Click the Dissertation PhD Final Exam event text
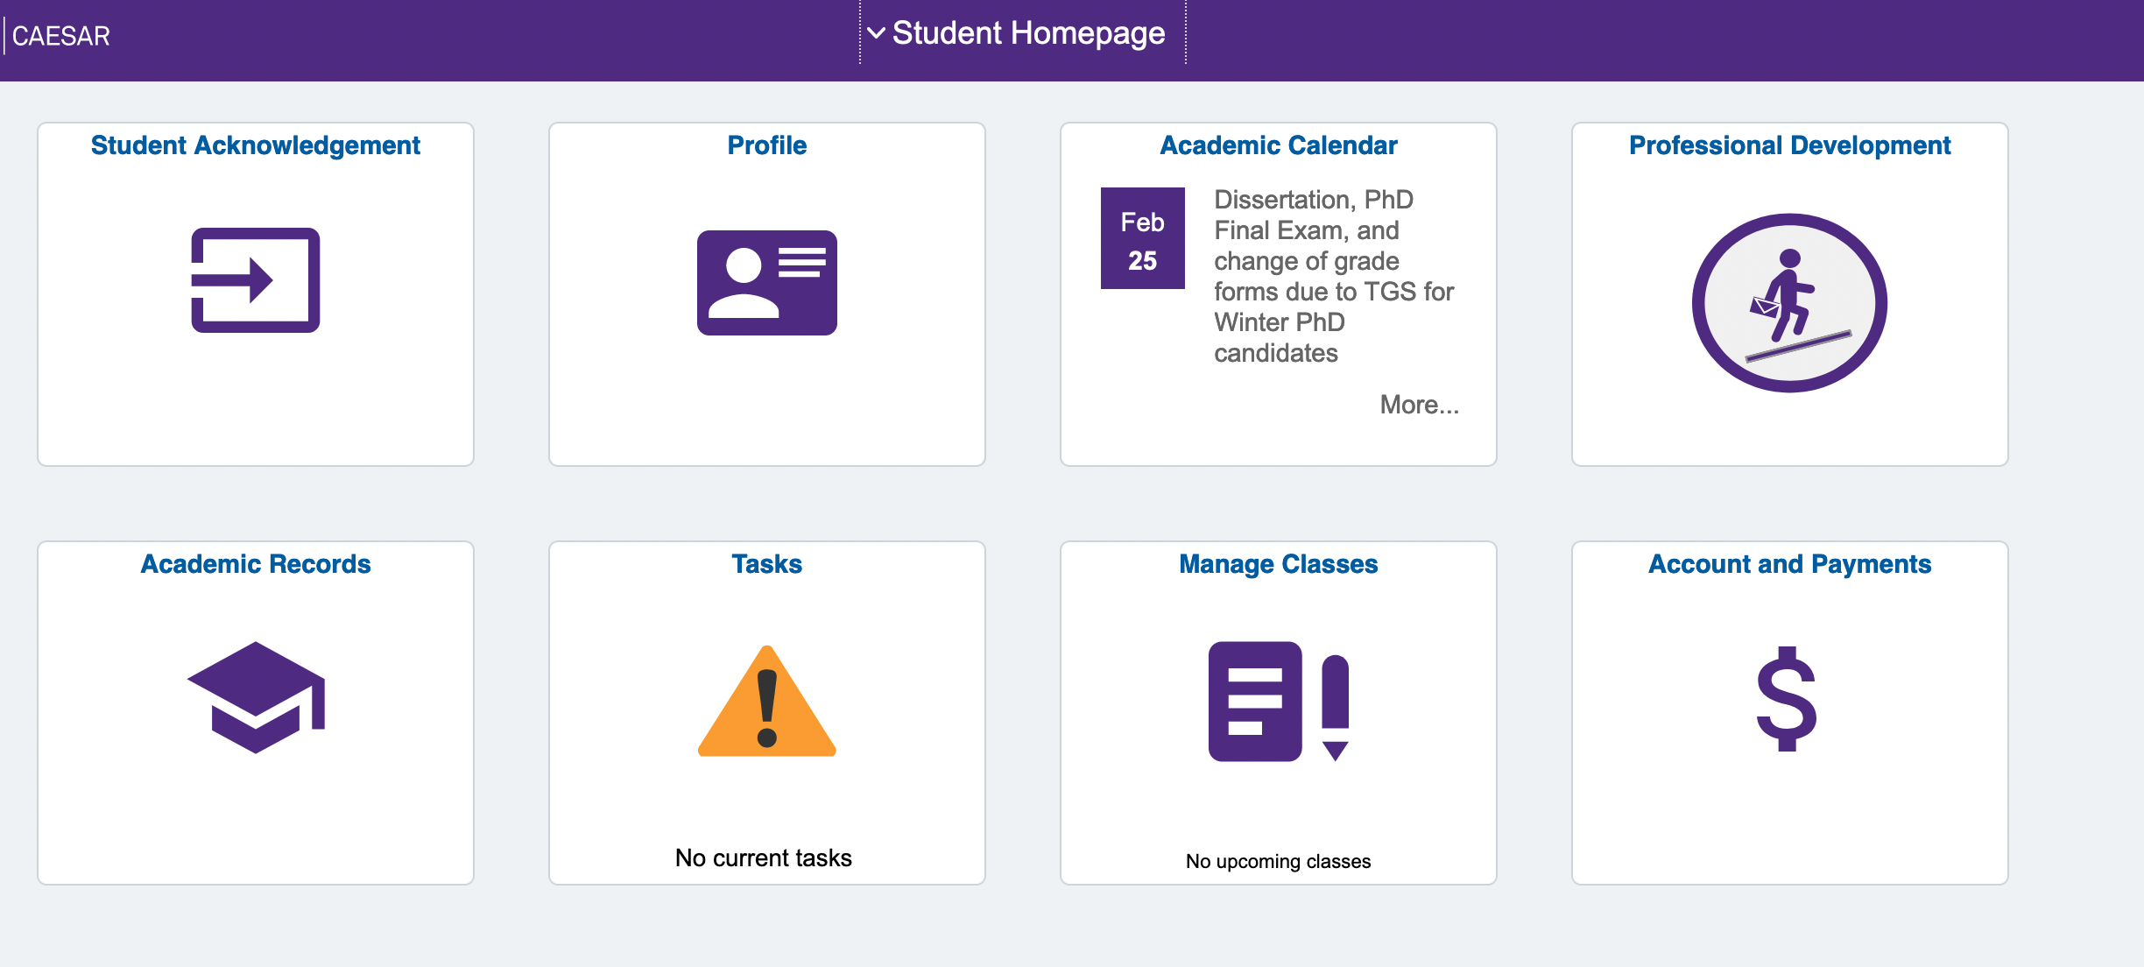Viewport: 2144px width, 967px height. (1334, 276)
